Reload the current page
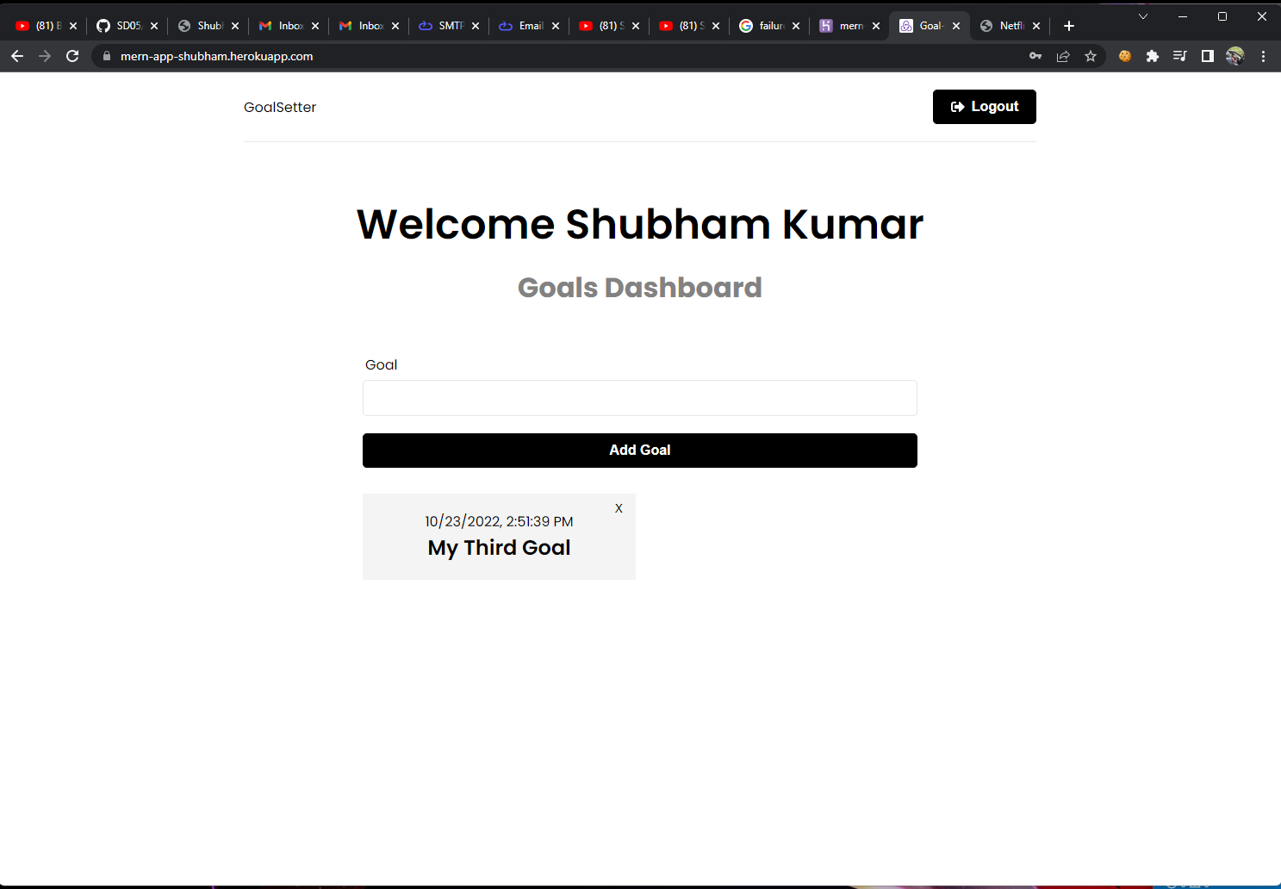This screenshot has height=889, width=1281. (72, 56)
